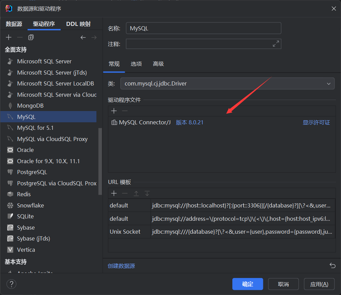341x295 pixels.
Task: Open the 高级 tab
Action: click(x=158, y=64)
